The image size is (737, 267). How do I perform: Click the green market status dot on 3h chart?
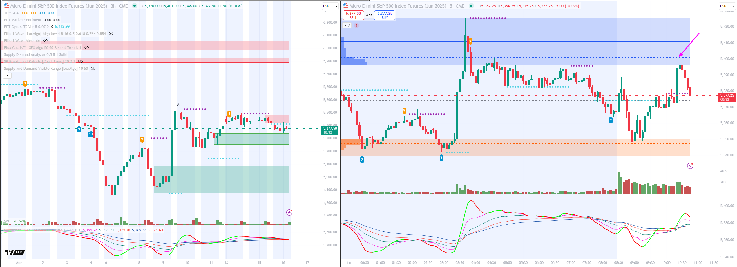coord(134,6)
